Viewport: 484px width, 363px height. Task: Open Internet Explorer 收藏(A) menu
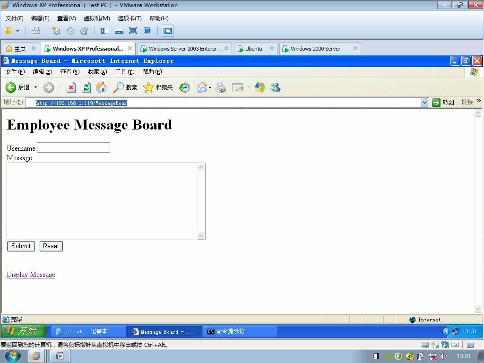pyautogui.click(x=97, y=72)
